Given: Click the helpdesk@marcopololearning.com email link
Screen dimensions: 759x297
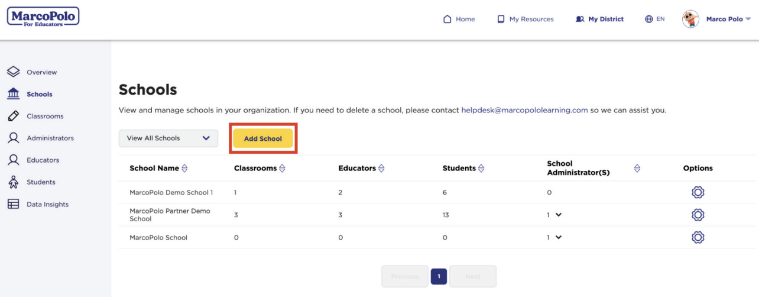Looking at the screenshot, I should (x=524, y=110).
